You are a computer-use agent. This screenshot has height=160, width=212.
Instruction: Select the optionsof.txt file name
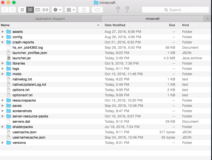click(23, 95)
